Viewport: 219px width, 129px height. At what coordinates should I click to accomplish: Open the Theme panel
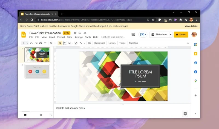coord(122,43)
